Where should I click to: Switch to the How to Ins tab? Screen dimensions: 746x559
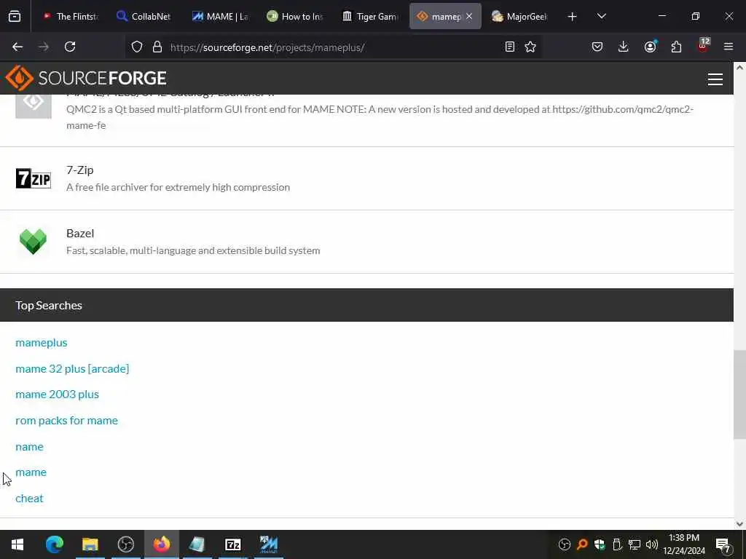pos(294,17)
